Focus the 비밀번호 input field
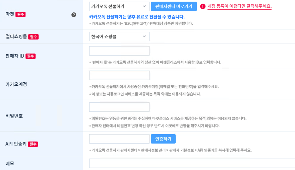Screen dimensions: 295x170 pyautogui.click(x=119, y=107)
